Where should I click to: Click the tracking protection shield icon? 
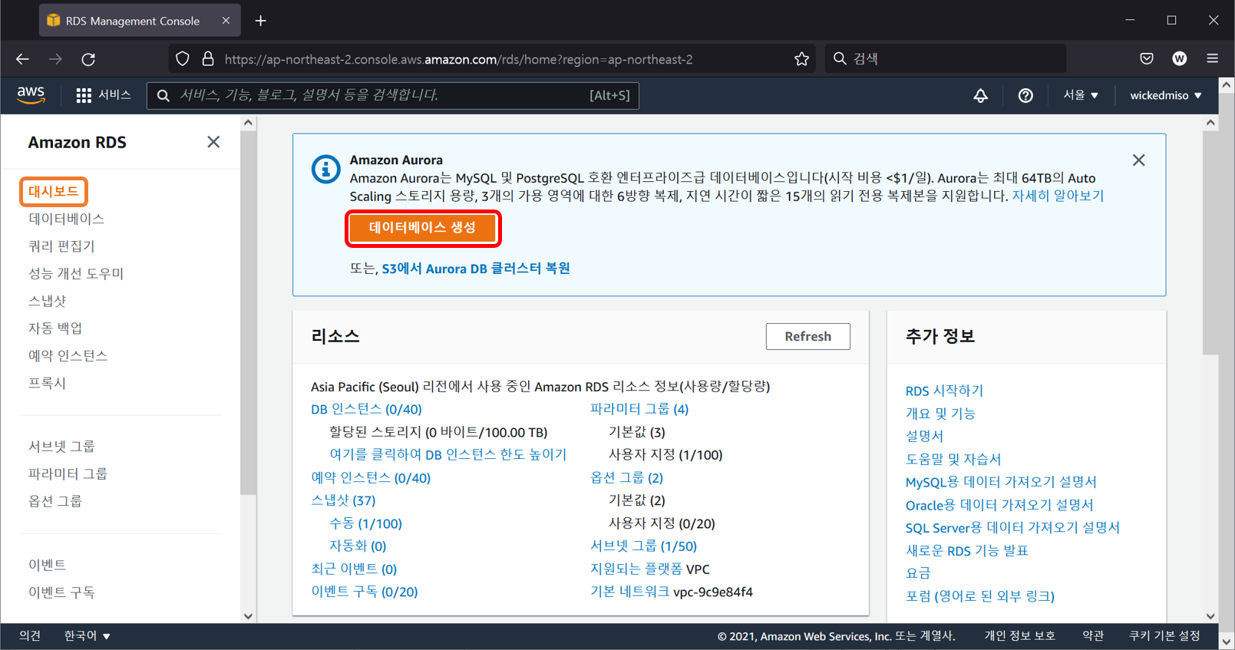(x=183, y=59)
